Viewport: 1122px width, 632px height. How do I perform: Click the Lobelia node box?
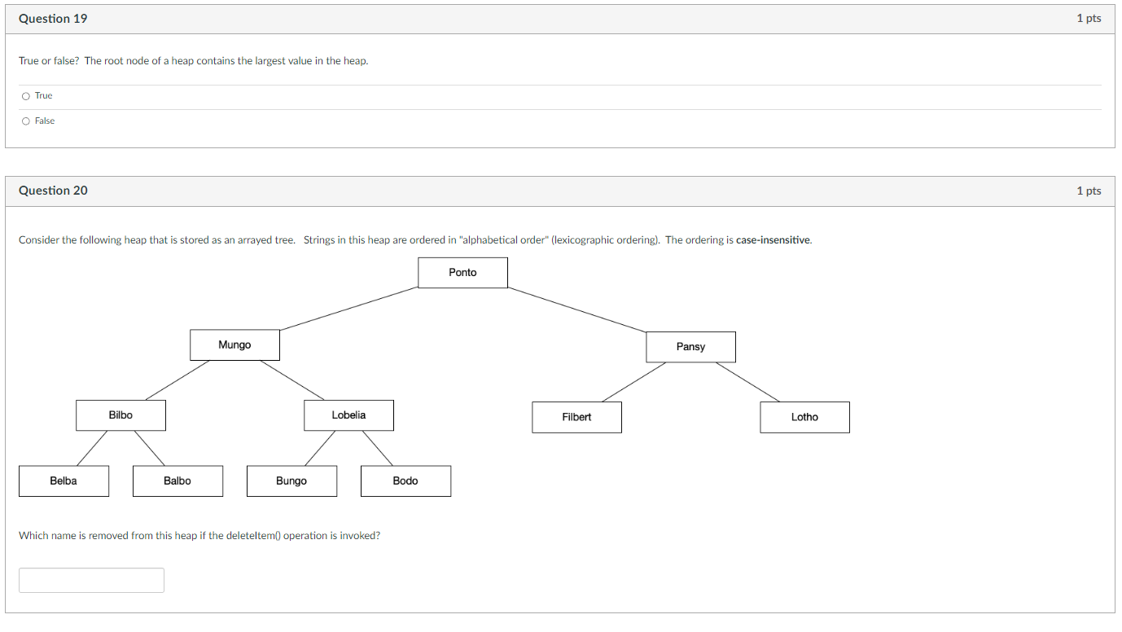click(x=348, y=415)
